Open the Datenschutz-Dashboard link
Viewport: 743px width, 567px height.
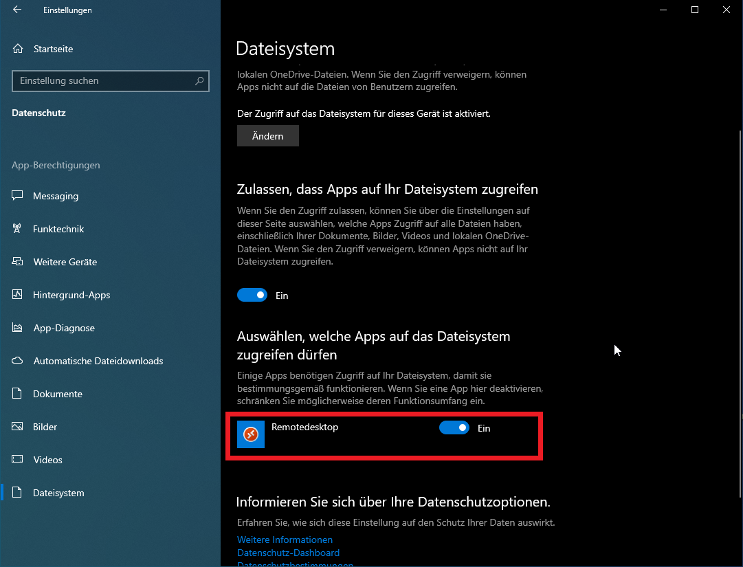tap(288, 553)
